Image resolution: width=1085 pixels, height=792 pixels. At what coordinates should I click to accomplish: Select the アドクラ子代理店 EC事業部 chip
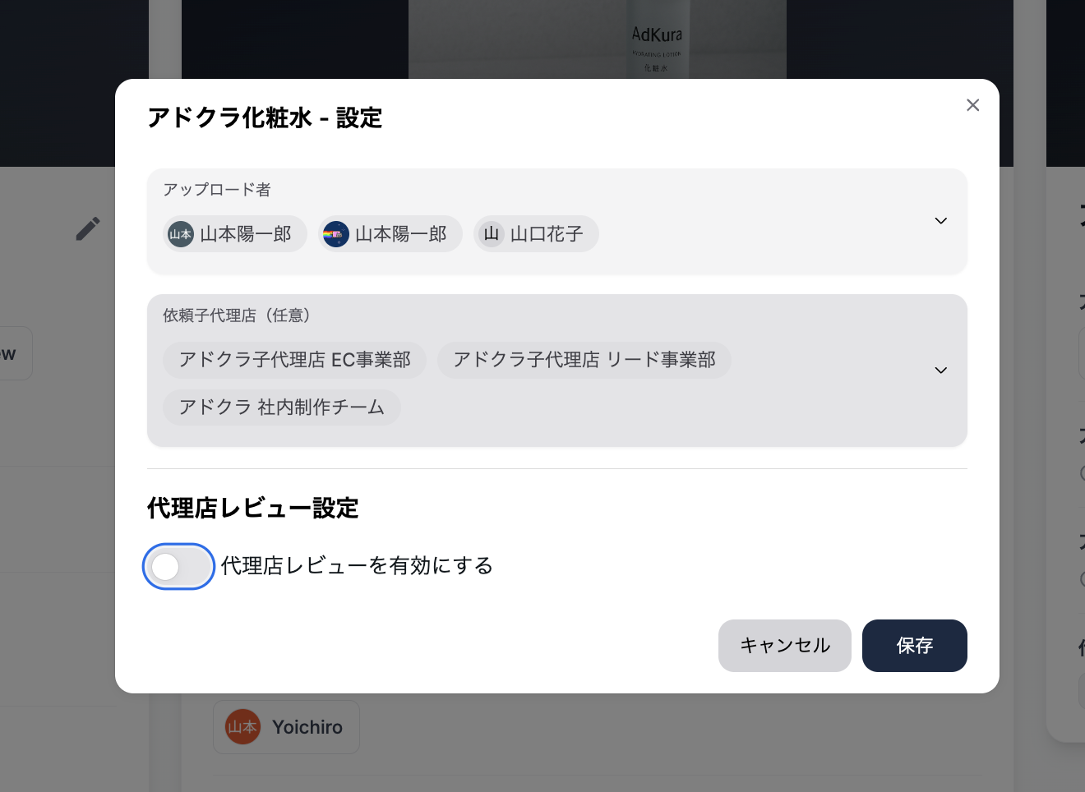[294, 360]
